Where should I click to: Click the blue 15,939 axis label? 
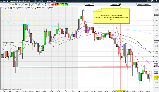[x=156, y=72]
